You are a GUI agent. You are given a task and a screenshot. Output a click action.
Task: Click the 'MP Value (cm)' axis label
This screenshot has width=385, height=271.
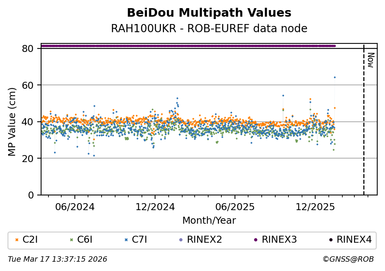12,121
